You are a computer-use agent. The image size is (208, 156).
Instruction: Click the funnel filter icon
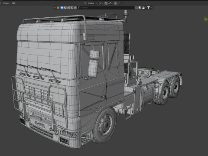click(x=149, y=8)
